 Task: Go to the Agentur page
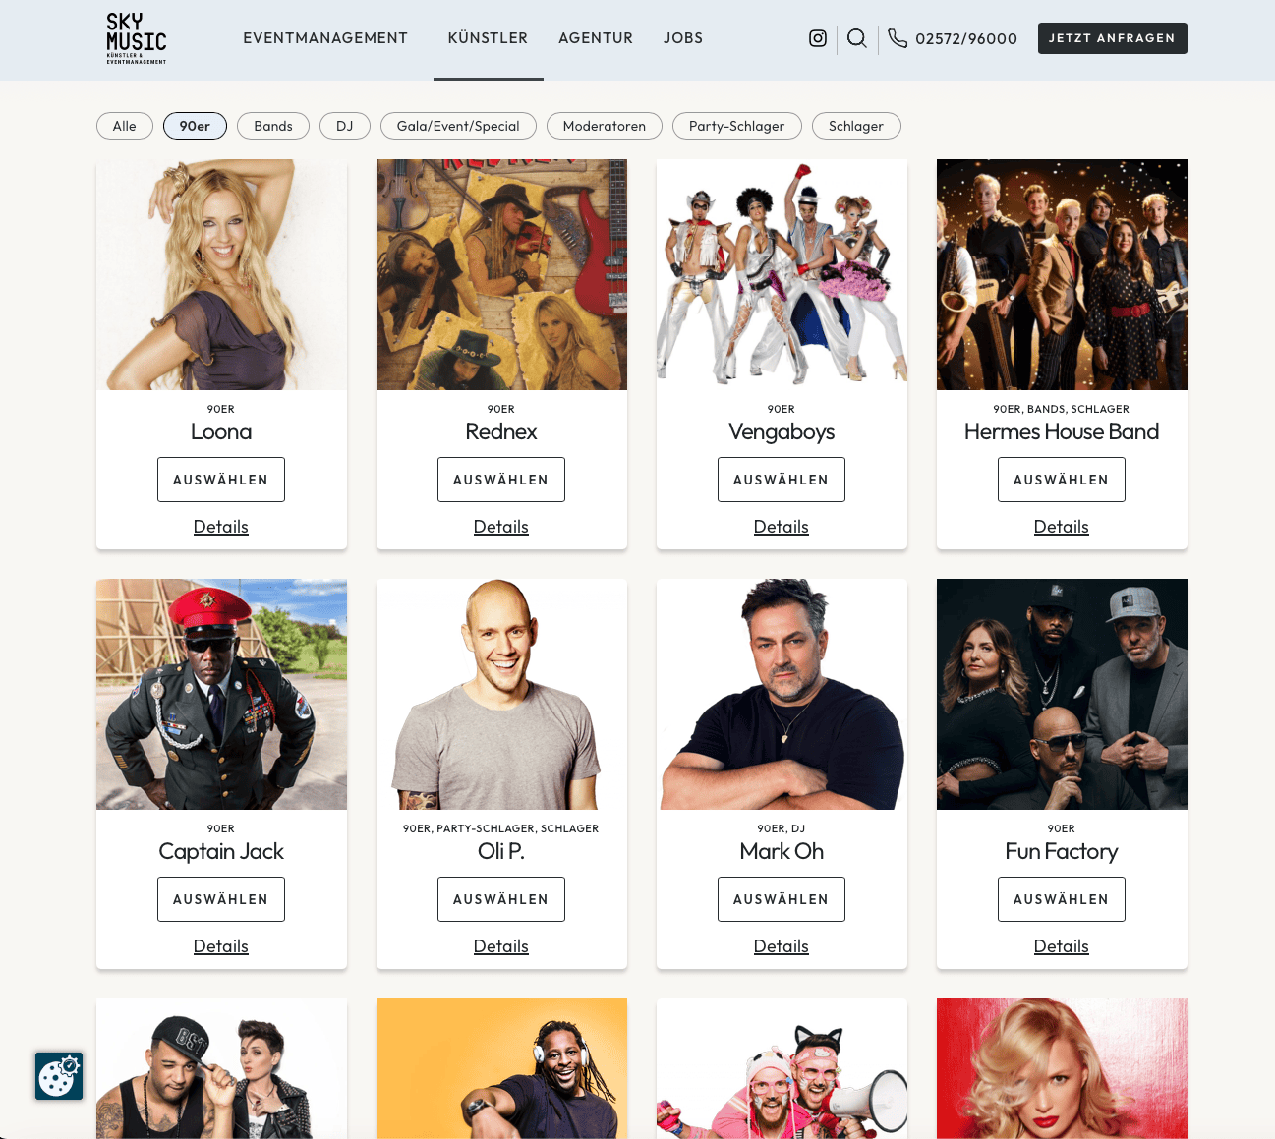coord(596,38)
